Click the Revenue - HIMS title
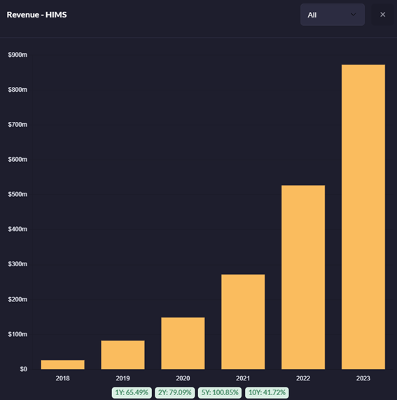 pos(36,15)
